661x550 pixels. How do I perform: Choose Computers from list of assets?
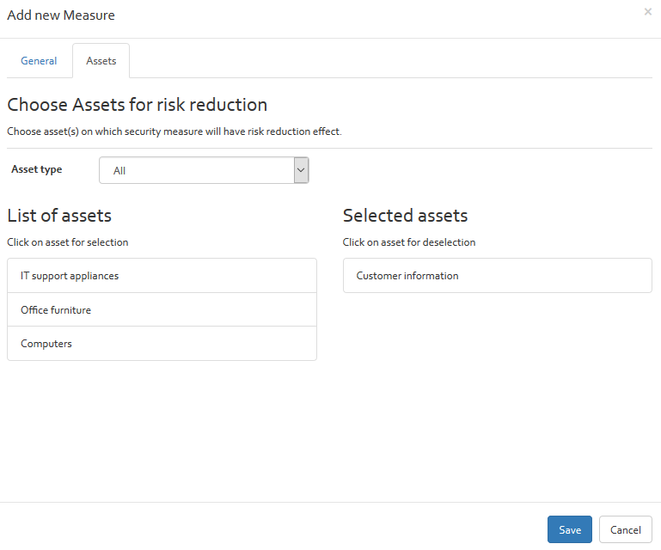162,344
